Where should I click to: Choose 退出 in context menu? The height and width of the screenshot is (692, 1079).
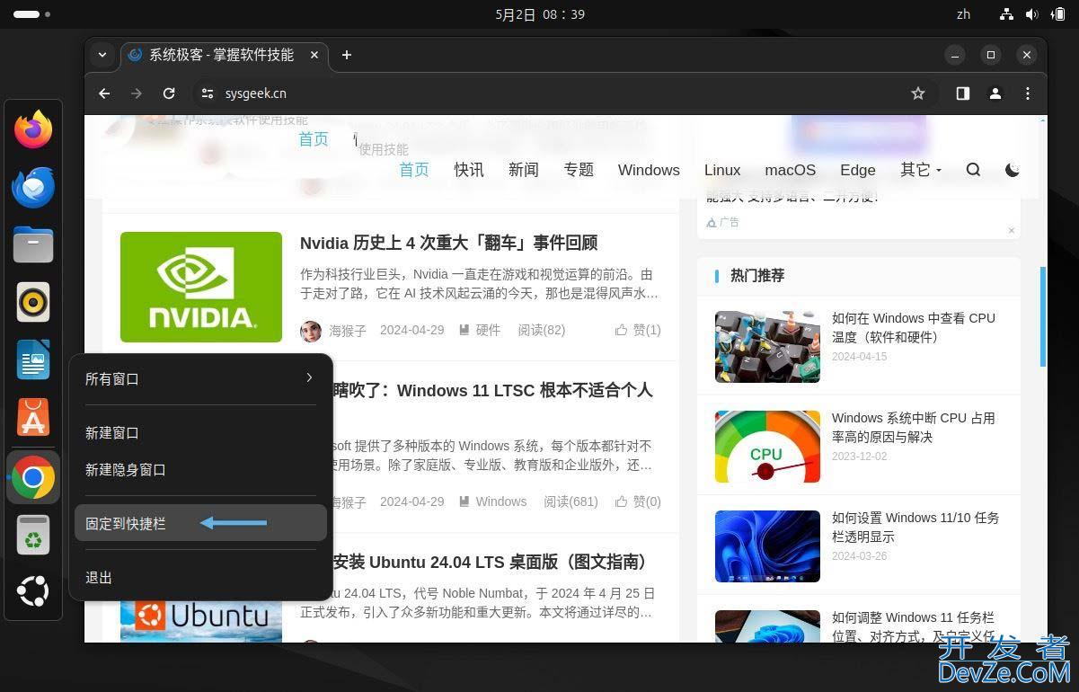200,578
